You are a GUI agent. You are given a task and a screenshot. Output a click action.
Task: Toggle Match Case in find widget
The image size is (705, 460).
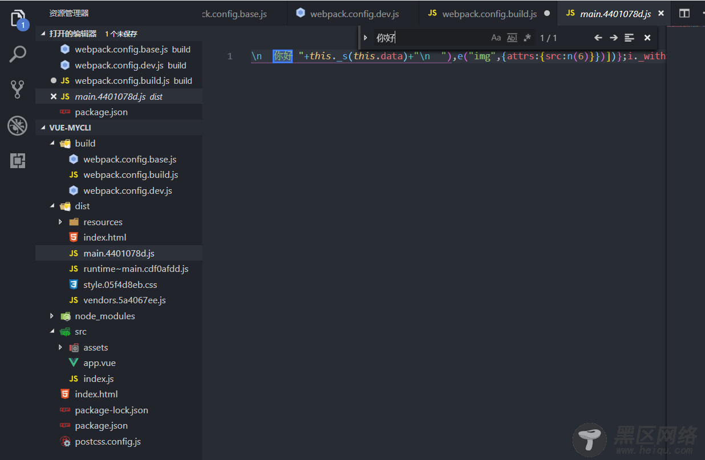point(496,38)
